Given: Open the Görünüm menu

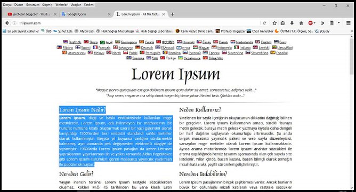Looking at the screenshot, I should (33, 5).
